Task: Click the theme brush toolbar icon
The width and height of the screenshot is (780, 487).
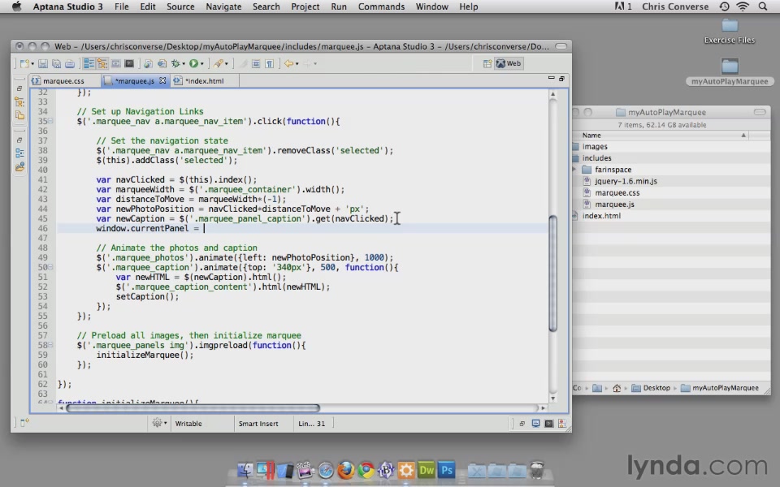Action: click(x=218, y=63)
